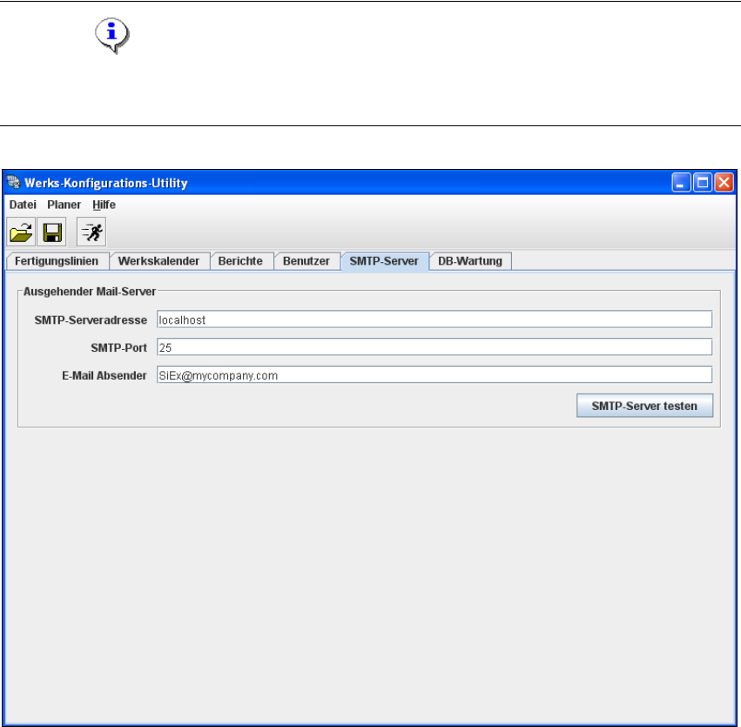
Task: Click the save floppy disk icon
Action: click(52, 232)
